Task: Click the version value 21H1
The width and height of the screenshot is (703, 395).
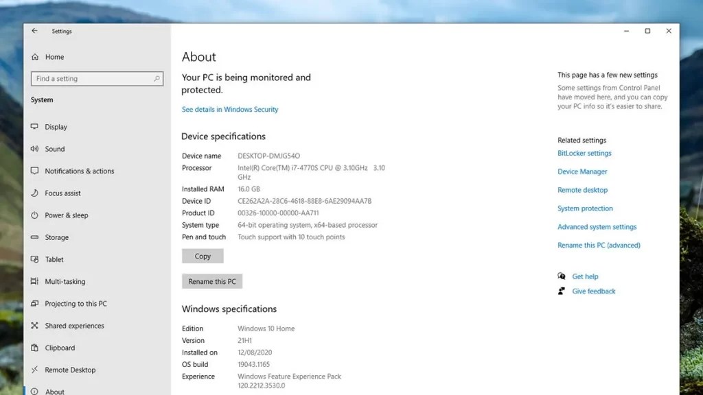Action: pos(244,340)
